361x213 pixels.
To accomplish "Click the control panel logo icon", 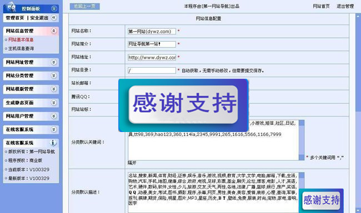I will pyautogui.click(x=11, y=7).
